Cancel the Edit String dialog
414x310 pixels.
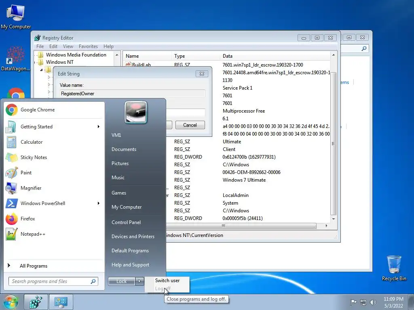(190, 125)
